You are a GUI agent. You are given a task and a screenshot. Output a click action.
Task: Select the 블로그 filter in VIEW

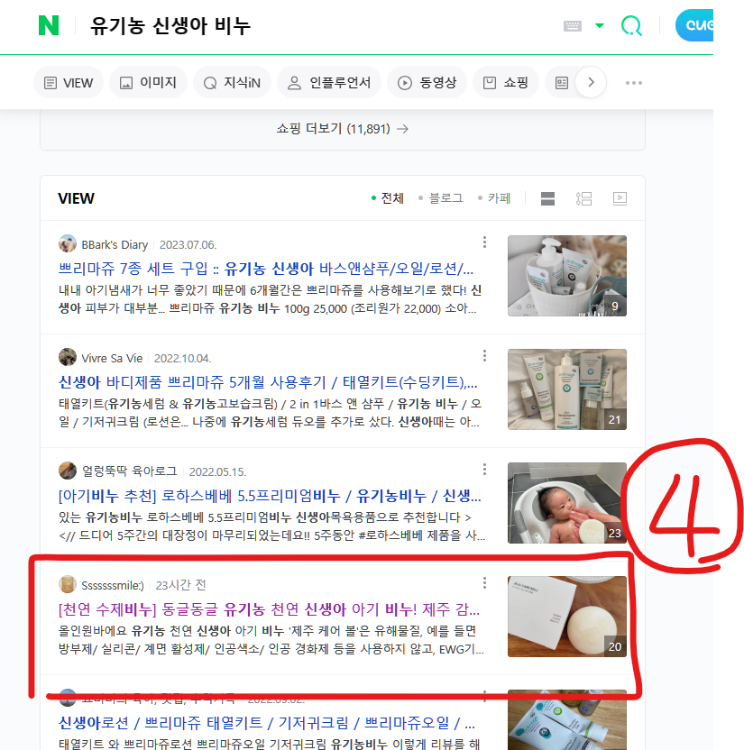click(441, 198)
